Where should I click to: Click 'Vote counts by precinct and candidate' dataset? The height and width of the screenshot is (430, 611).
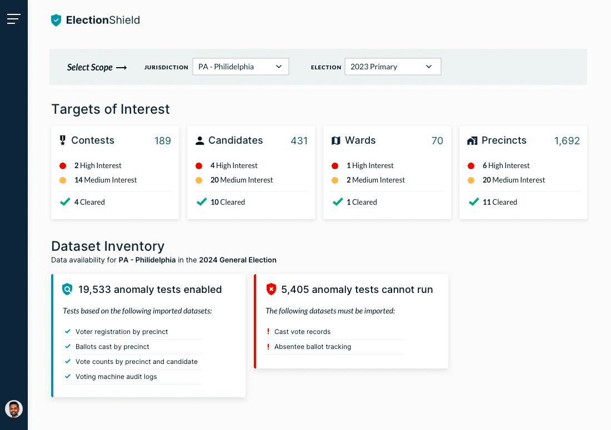[x=137, y=362]
